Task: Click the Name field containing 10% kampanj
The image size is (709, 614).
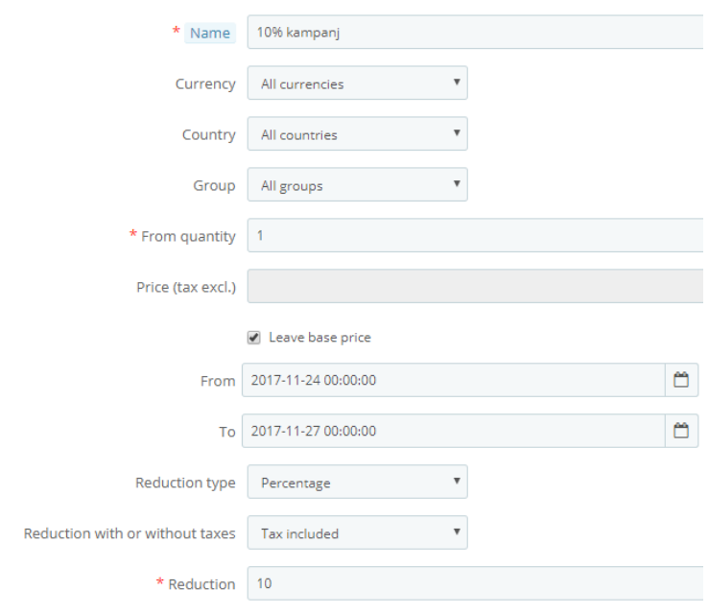Action: [475, 33]
